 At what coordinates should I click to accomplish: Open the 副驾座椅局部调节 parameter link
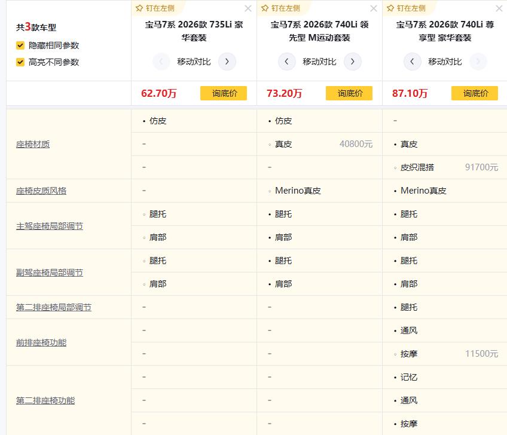pos(50,272)
